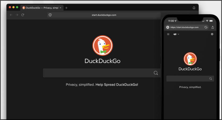The height and width of the screenshot is (120, 222).
Task: Click the yellow minimize window button
Action: (14, 7)
